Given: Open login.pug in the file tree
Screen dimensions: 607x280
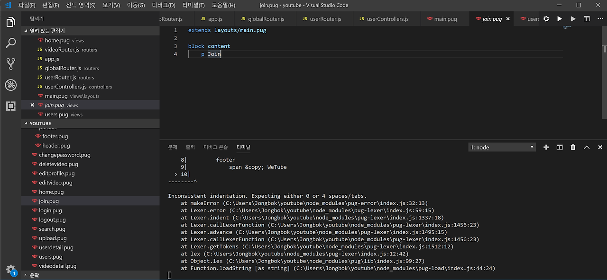Looking at the screenshot, I should (x=90, y=210).
